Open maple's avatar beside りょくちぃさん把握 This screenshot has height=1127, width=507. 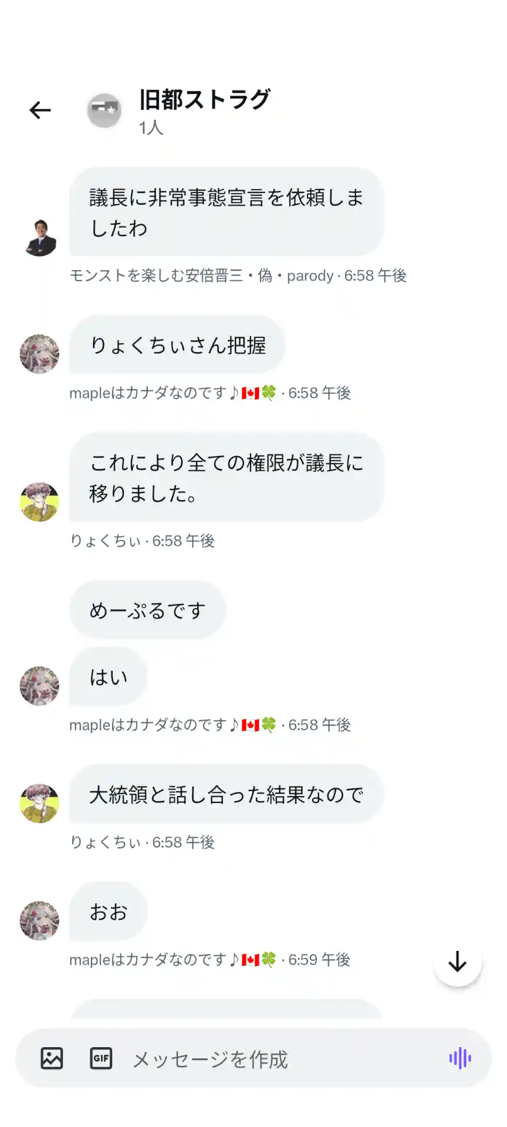40,354
